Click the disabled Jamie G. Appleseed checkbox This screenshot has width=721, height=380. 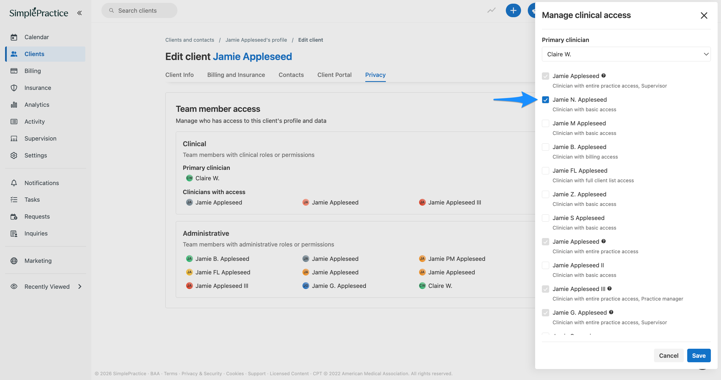[x=546, y=313]
